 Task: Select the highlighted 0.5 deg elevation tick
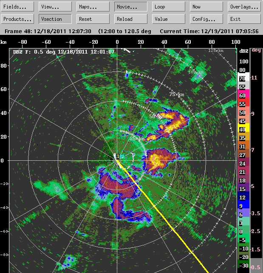(x=255, y=267)
